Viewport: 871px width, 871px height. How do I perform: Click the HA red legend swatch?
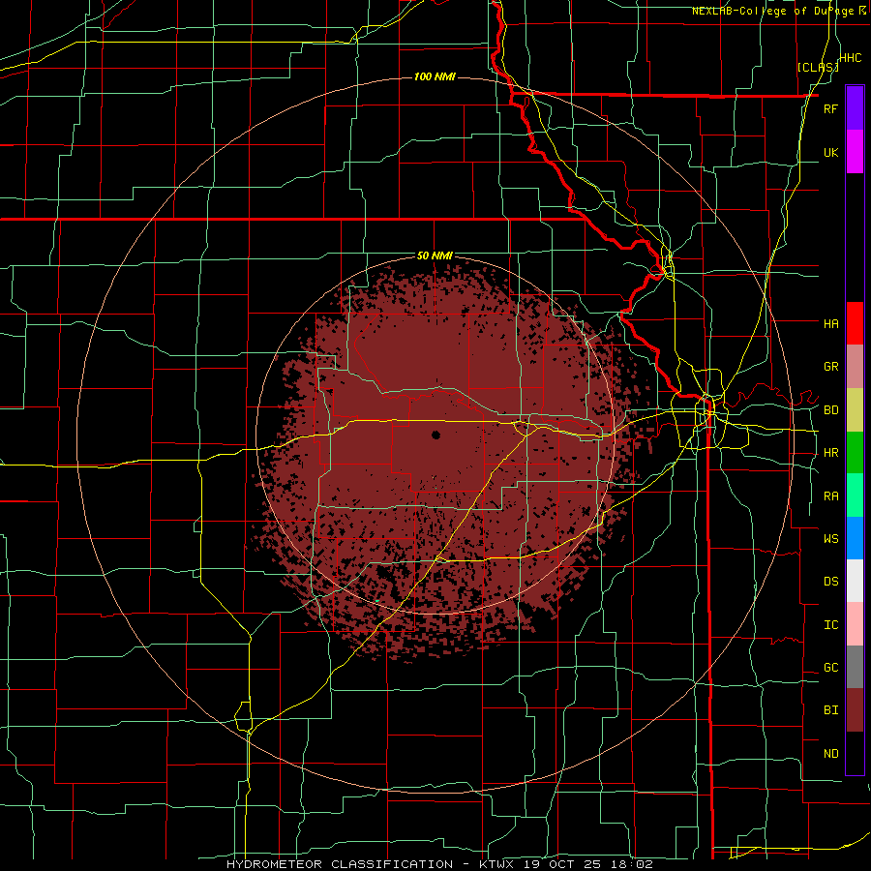pyautogui.click(x=855, y=323)
